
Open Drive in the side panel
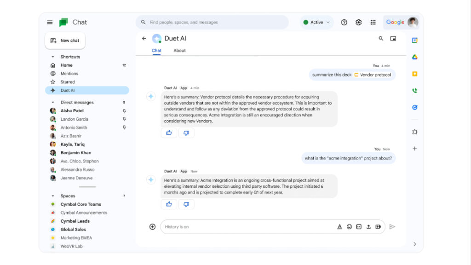(x=415, y=57)
